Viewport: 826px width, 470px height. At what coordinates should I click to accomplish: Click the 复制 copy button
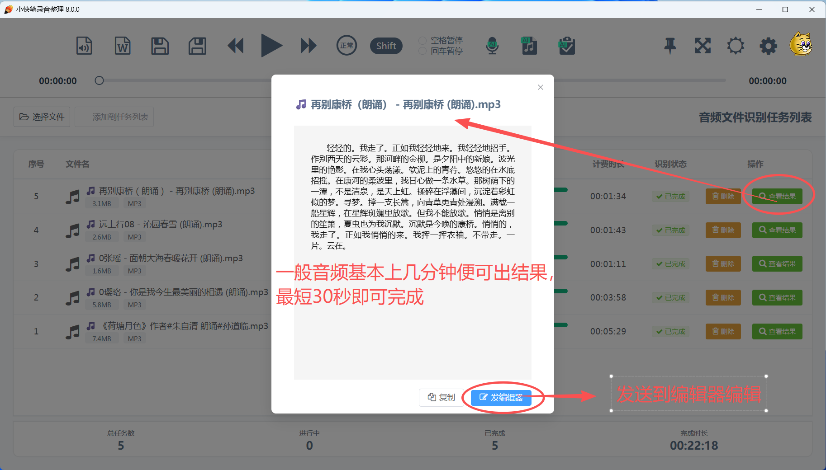[441, 397]
